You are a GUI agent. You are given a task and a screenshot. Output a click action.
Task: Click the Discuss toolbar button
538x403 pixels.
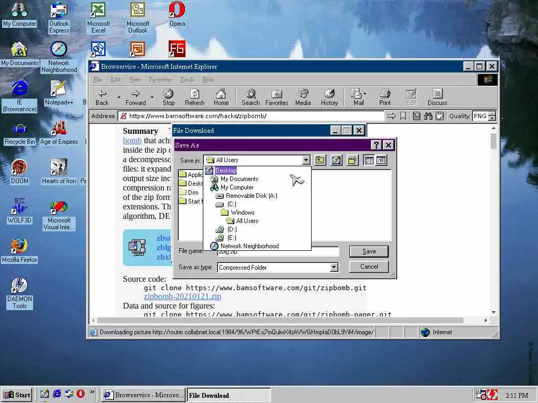point(437,97)
